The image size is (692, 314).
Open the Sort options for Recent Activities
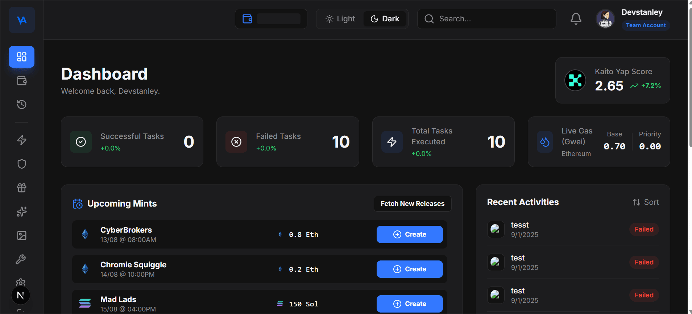click(x=646, y=202)
